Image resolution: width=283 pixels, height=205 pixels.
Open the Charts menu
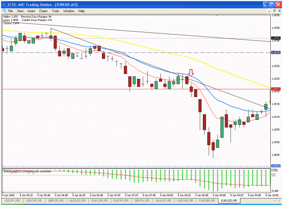[43, 11]
